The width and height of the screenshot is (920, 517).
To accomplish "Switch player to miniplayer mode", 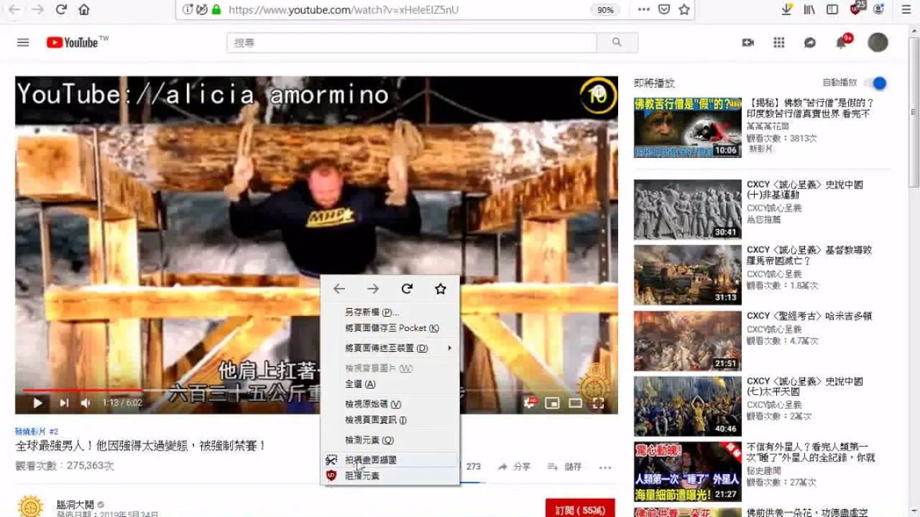I will click(x=552, y=403).
